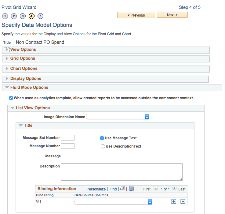Click the Non Contract PO Spend title
The width and height of the screenshot is (225, 214).
coord(40,42)
